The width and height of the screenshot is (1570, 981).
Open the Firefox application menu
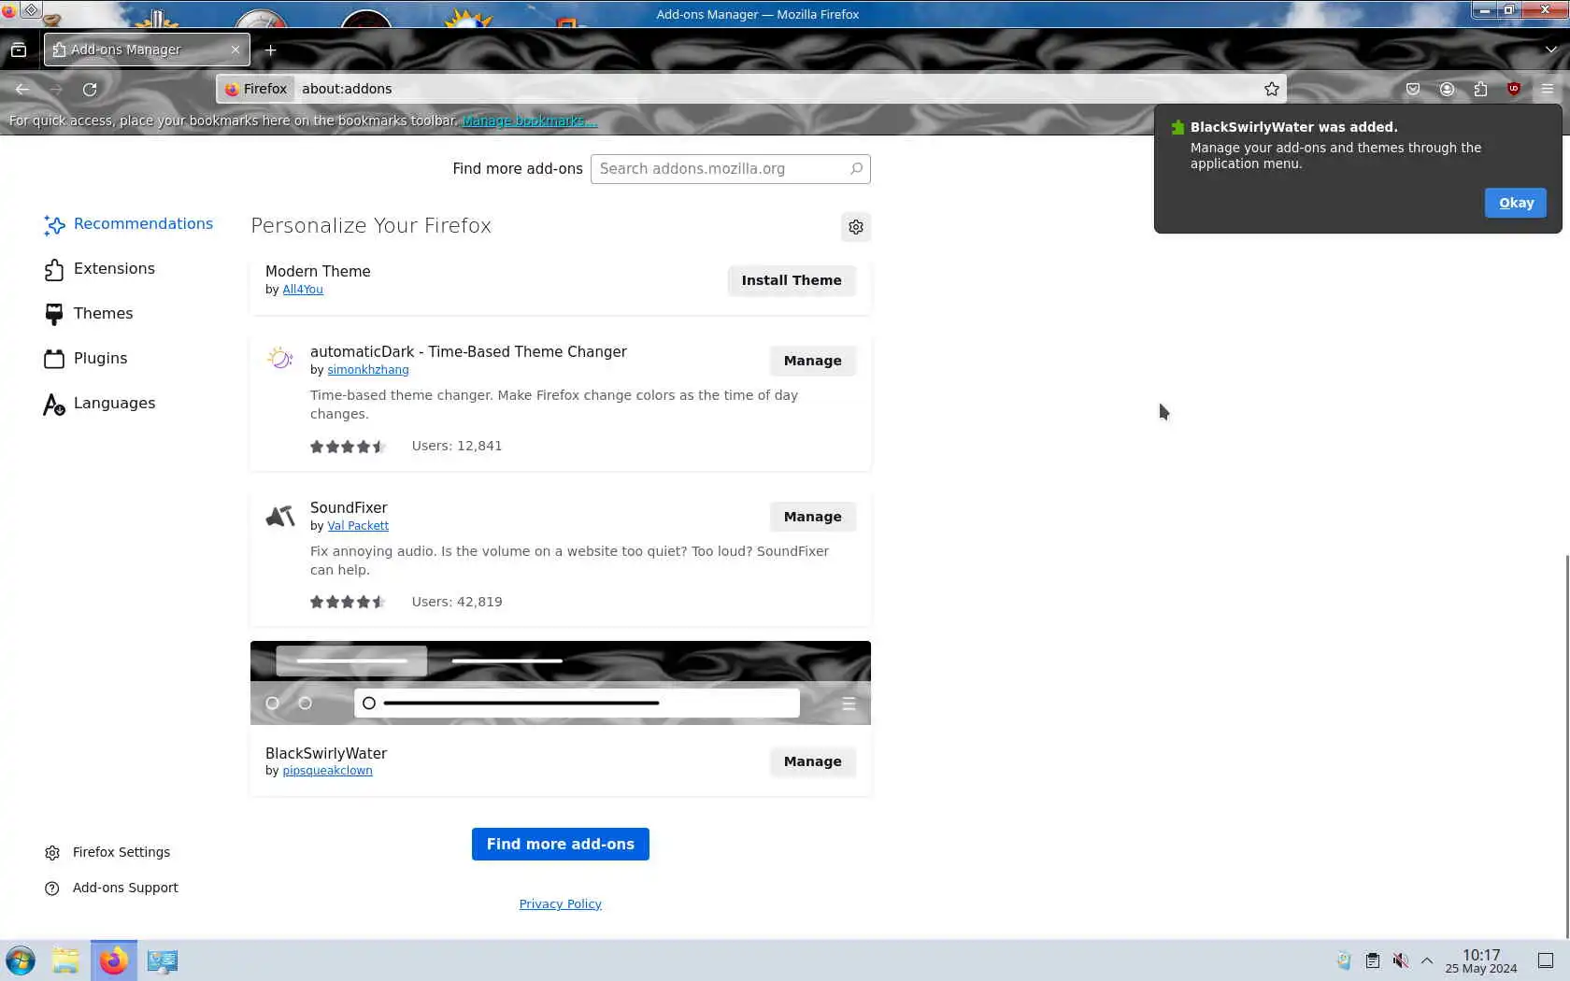point(1548,89)
